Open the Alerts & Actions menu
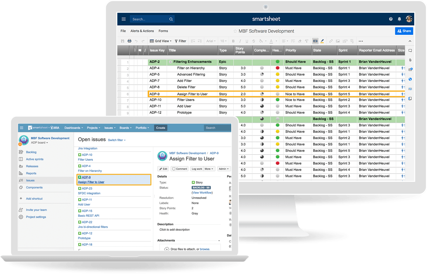The height and width of the screenshot is (274, 427). 142,31
